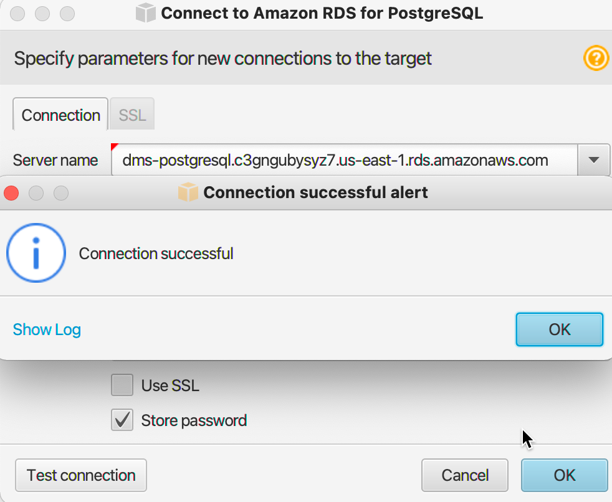The height and width of the screenshot is (502, 612).
Task: Toggle the Use SSL checkbox
Action: pyautogui.click(x=122, y=385)
